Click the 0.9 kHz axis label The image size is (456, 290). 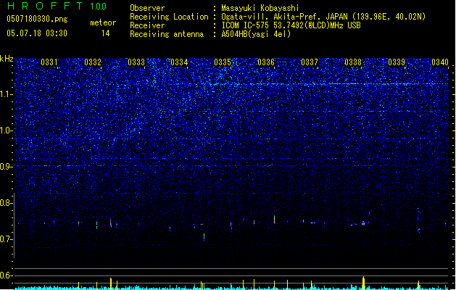(6, 167)
